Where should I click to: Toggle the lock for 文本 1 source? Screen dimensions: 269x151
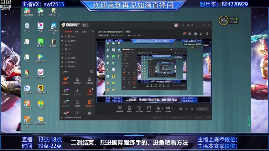tap(66, 37)
